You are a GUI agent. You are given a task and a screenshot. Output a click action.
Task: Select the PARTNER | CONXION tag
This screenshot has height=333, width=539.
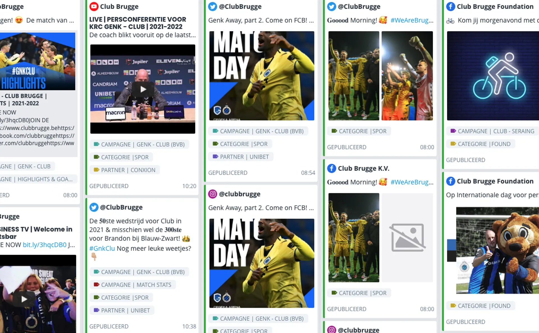click(125, 170)
